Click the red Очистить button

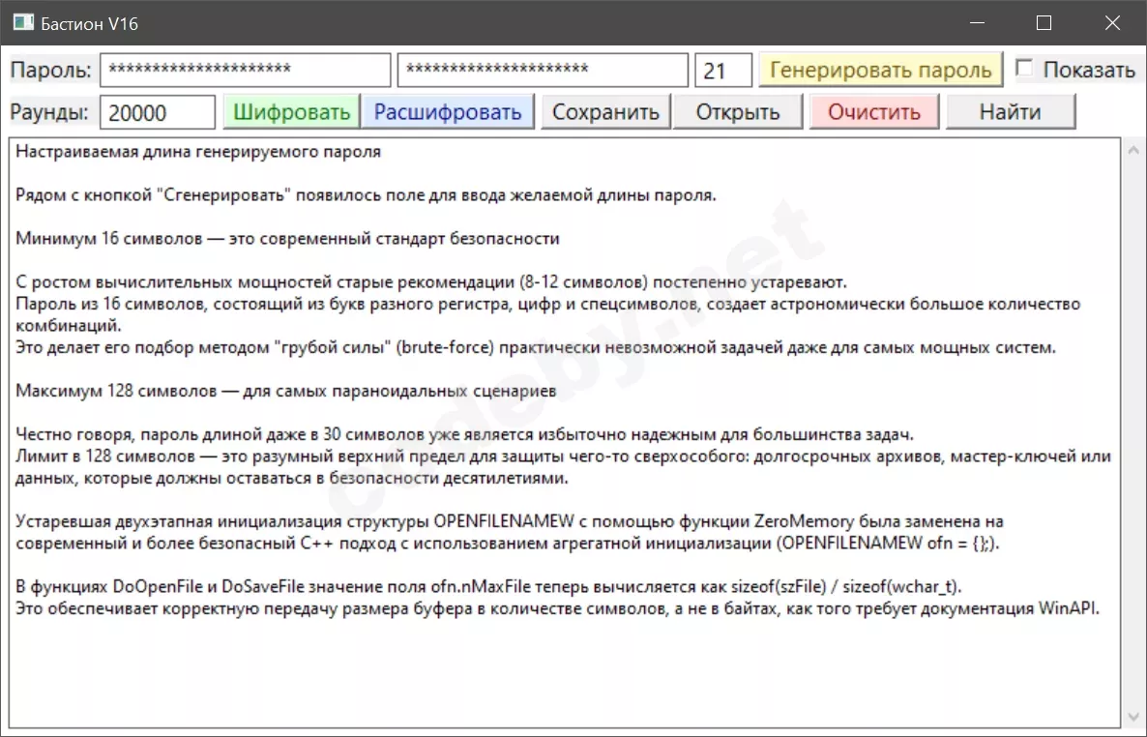click(x=873, y=110)
